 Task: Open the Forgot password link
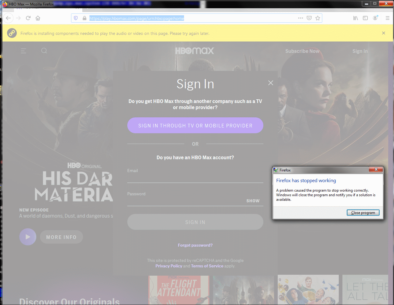195,245
